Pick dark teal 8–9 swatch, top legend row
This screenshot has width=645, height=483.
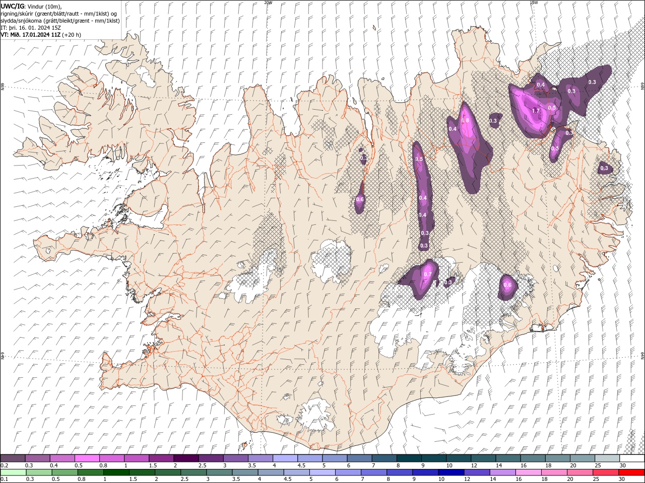[x=409, y=458]
